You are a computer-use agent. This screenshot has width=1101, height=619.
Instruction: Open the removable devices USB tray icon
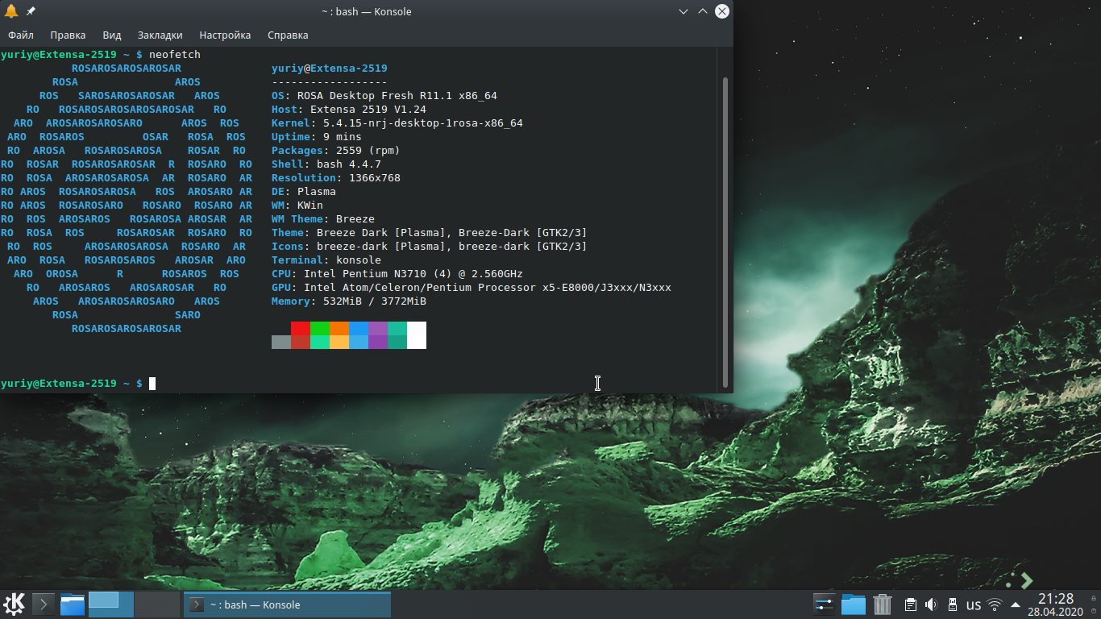[952, 604]
